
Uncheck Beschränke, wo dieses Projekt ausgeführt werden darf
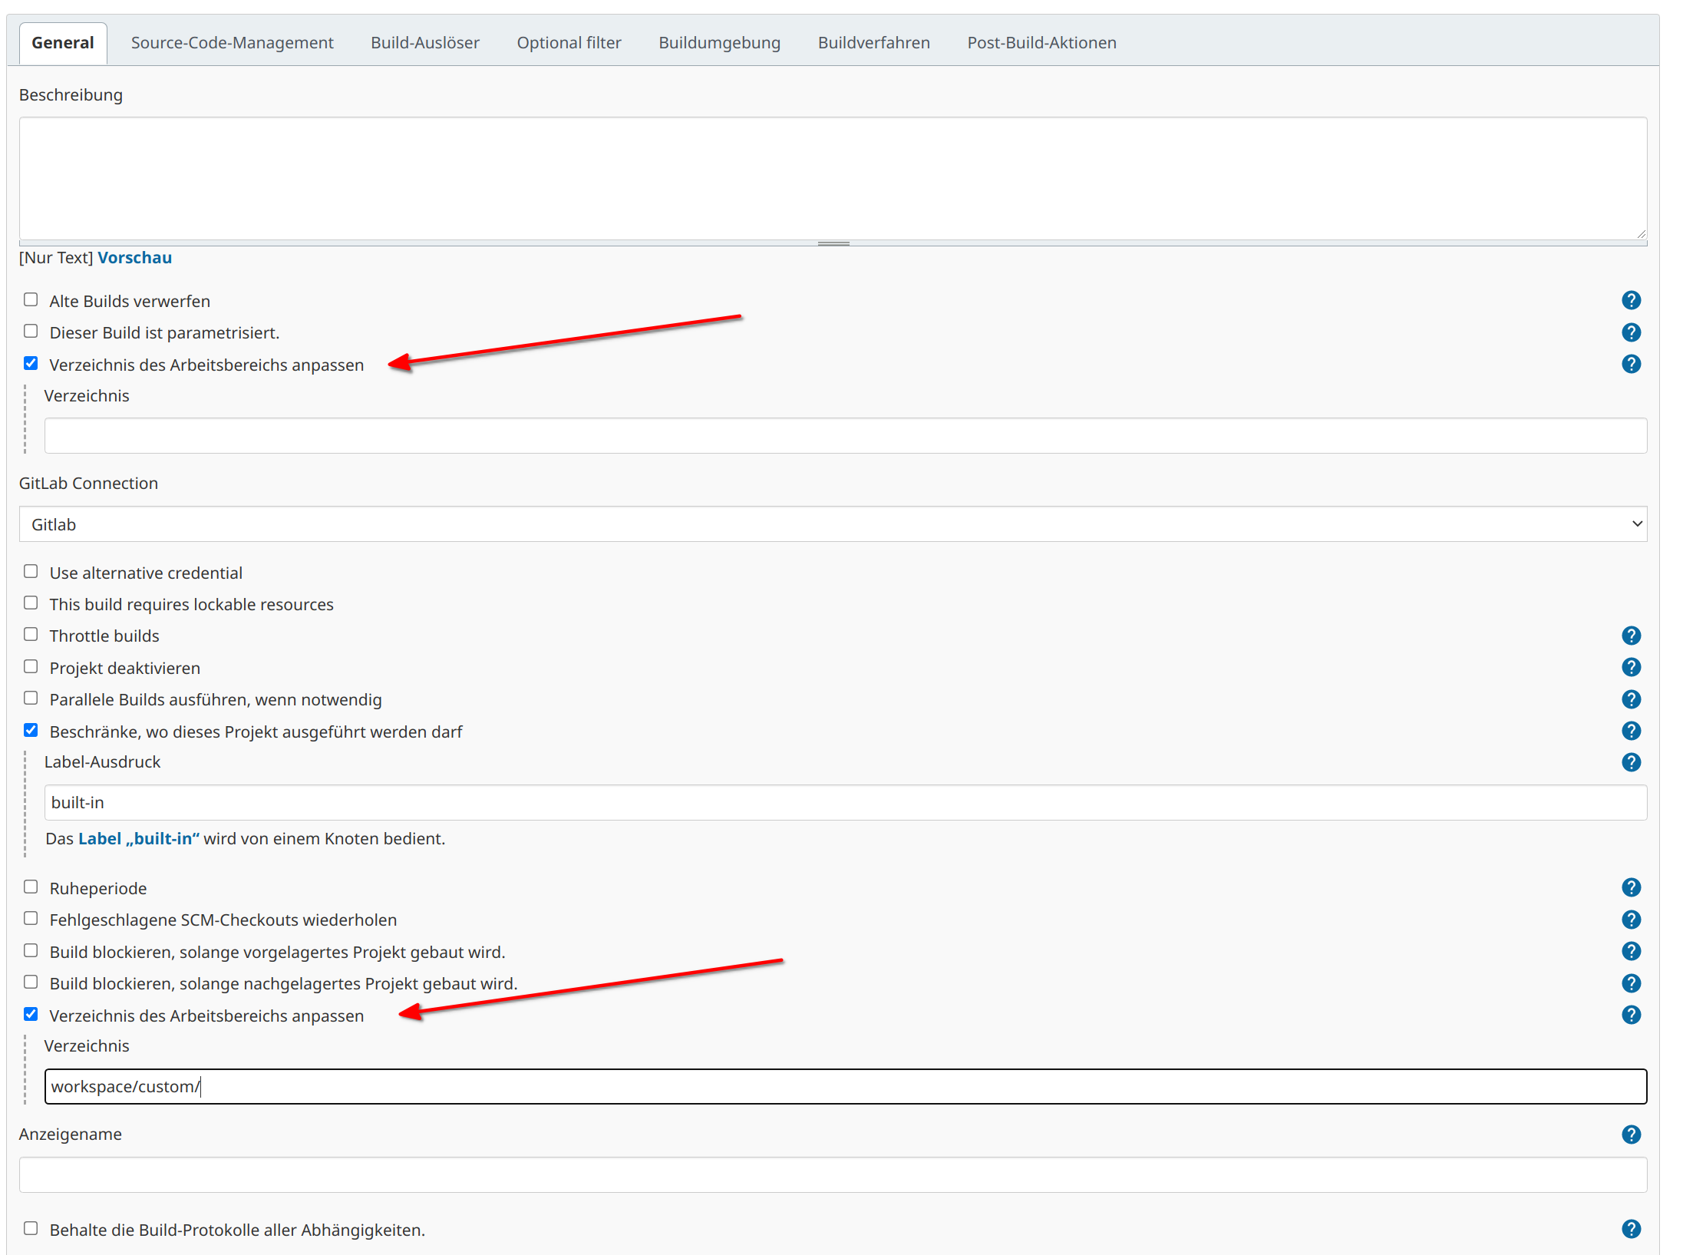pos(31,730)
